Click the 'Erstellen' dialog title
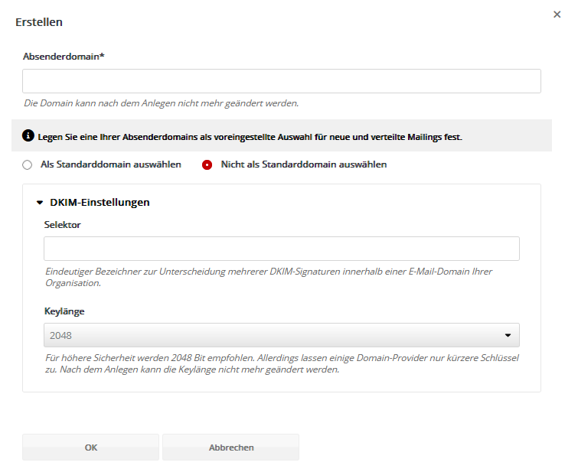 tap(39, 22)
